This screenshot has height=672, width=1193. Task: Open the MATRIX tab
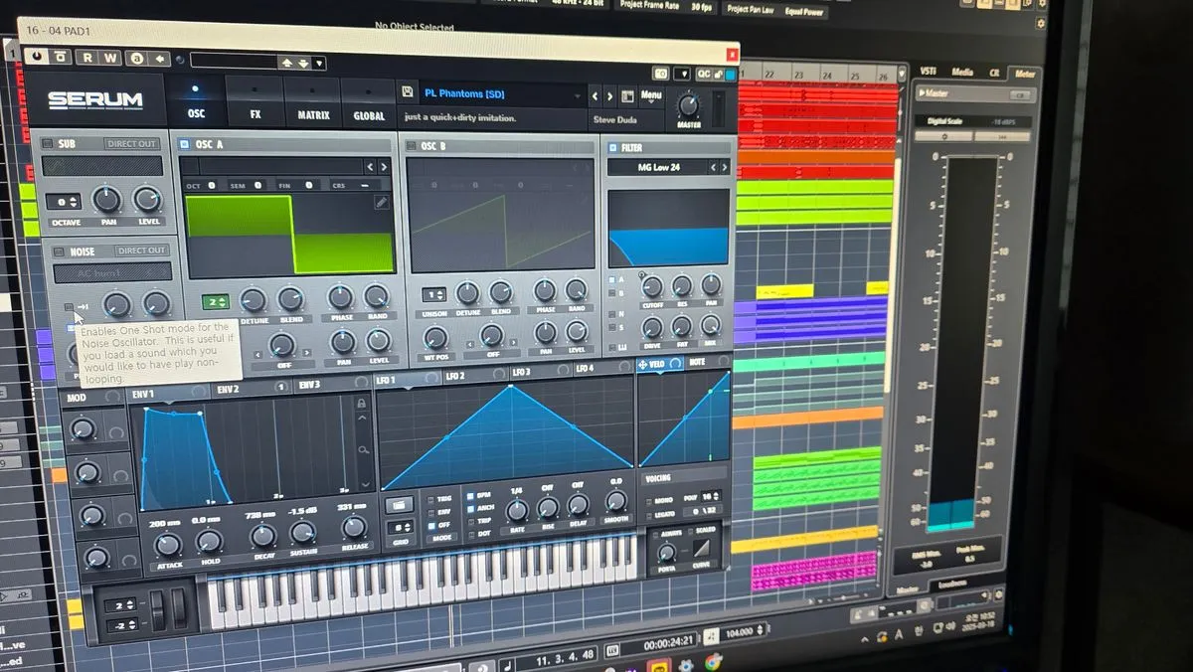(313, 104)
